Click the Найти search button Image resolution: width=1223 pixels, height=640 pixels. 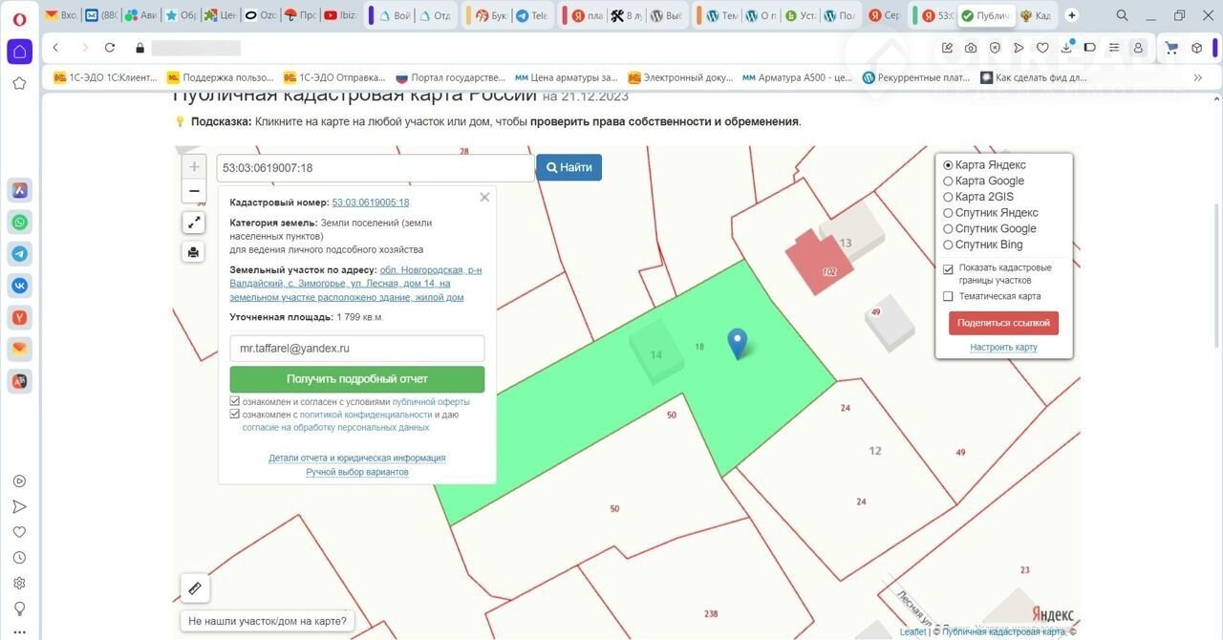pos(569,167)
